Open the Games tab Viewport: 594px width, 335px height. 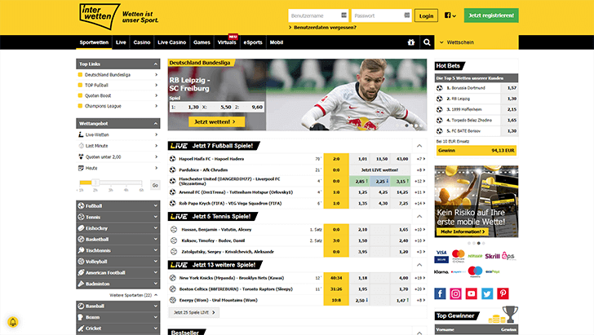click(202, 42)
